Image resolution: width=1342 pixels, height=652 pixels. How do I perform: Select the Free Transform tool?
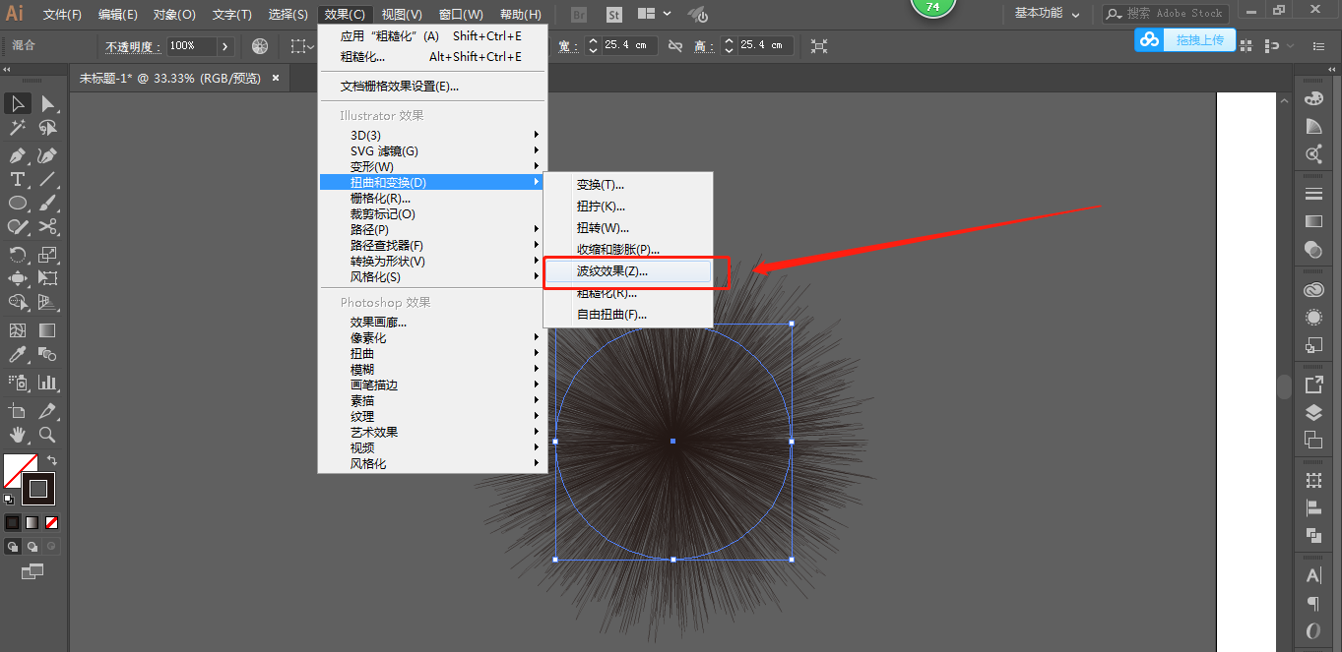click(x=47, y=278)
